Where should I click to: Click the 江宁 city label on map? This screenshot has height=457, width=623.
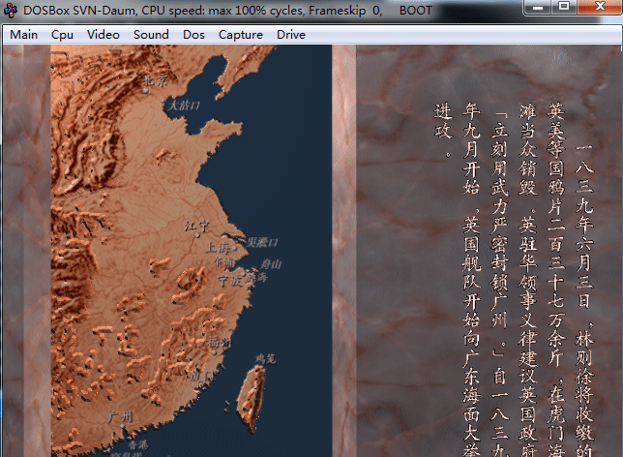(197, 227)
